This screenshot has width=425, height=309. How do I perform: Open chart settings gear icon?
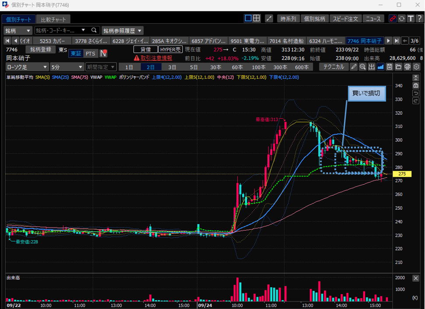pos(416,67)
